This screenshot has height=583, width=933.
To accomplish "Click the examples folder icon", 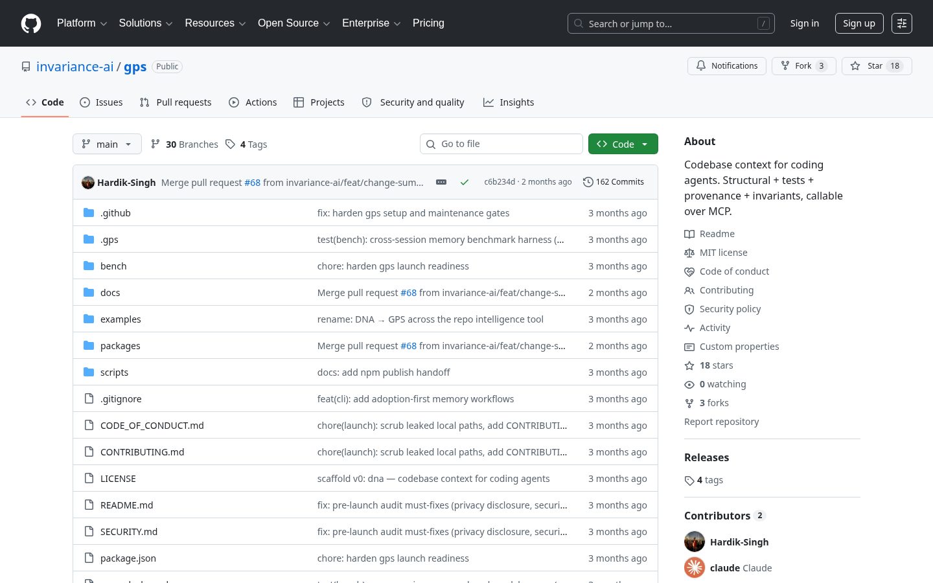I will 89,319.
